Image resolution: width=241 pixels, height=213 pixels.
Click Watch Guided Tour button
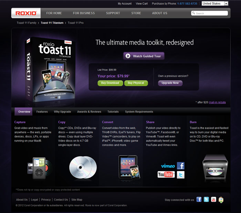pos(144,56)
